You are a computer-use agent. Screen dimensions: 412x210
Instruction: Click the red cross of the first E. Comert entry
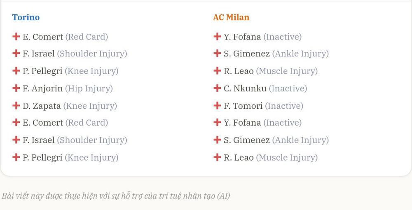(x=16, y=37)
